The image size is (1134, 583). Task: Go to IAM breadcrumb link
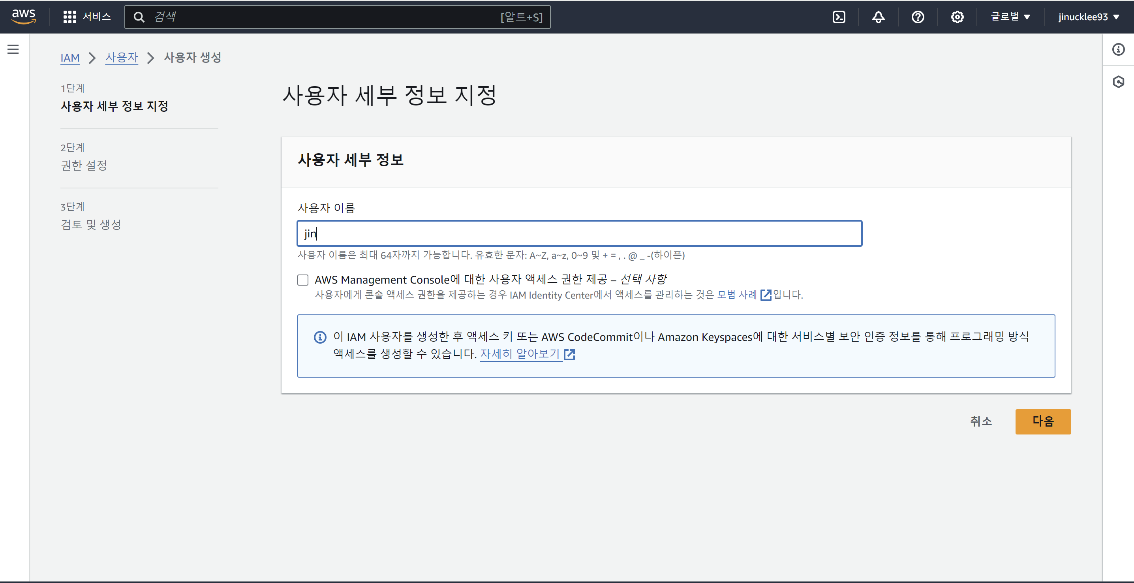(70, 58)
